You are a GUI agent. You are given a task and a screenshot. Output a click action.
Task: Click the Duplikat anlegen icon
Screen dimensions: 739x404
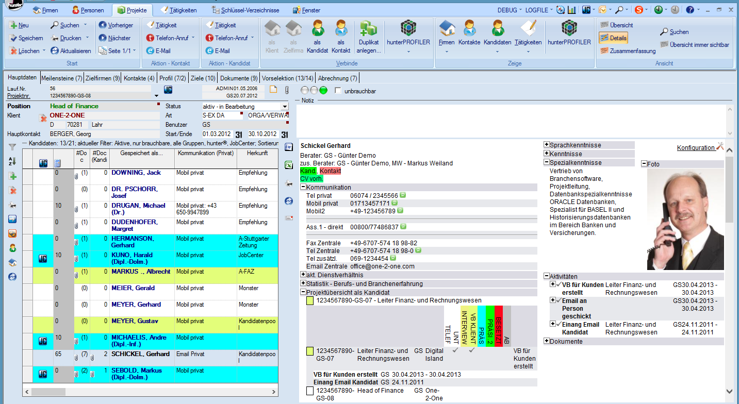click(x=368, y=29)
